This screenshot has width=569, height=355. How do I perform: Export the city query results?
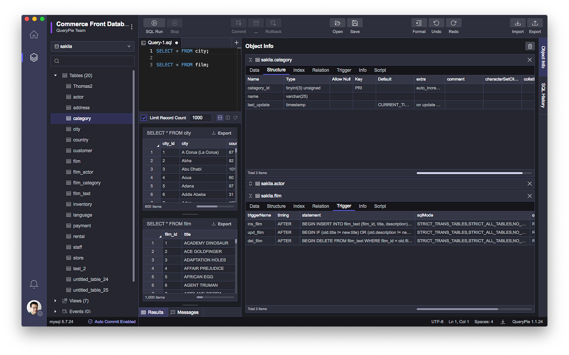pos(222,133)
